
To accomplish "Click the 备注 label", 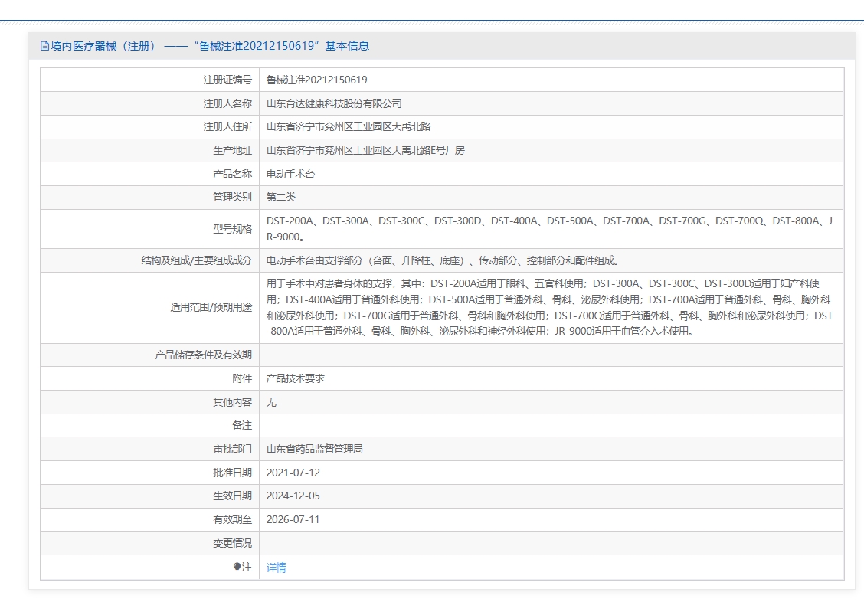I will tap(243, 426).
